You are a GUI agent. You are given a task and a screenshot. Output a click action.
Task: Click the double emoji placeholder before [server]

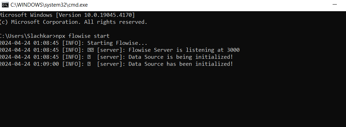point(91,50)
